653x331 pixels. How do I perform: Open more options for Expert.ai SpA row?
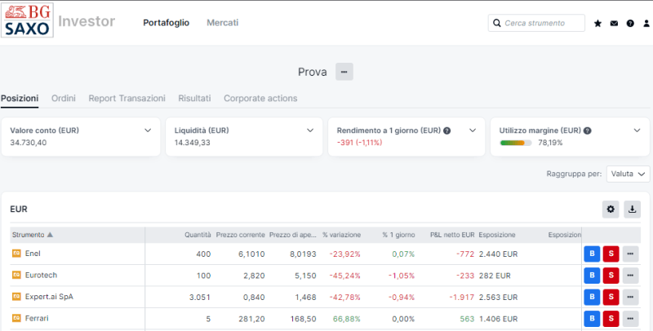[x=630, y=297]
